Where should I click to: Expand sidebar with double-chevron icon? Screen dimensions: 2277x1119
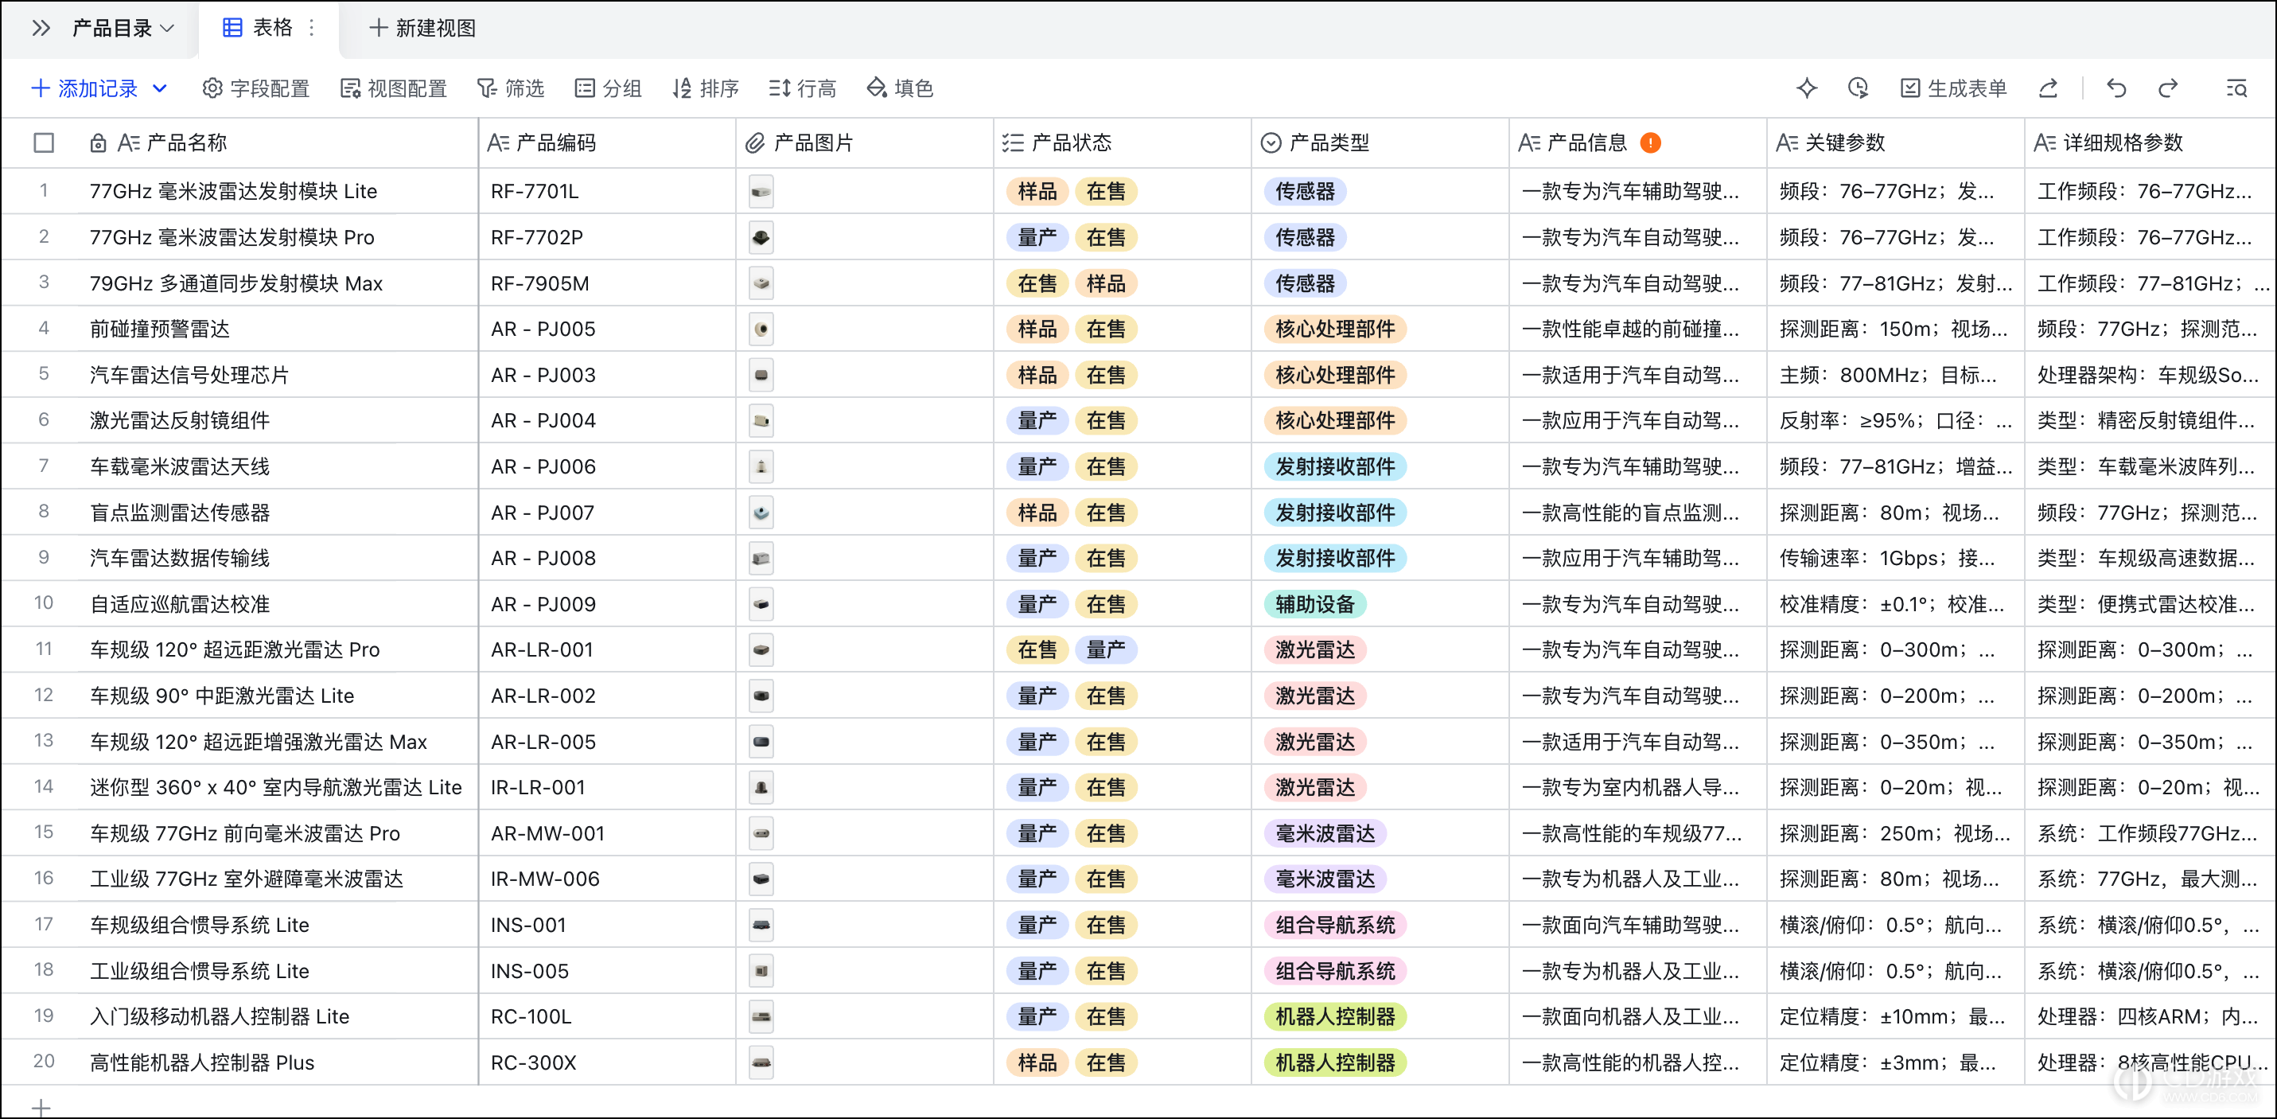(x=41, y=29)
